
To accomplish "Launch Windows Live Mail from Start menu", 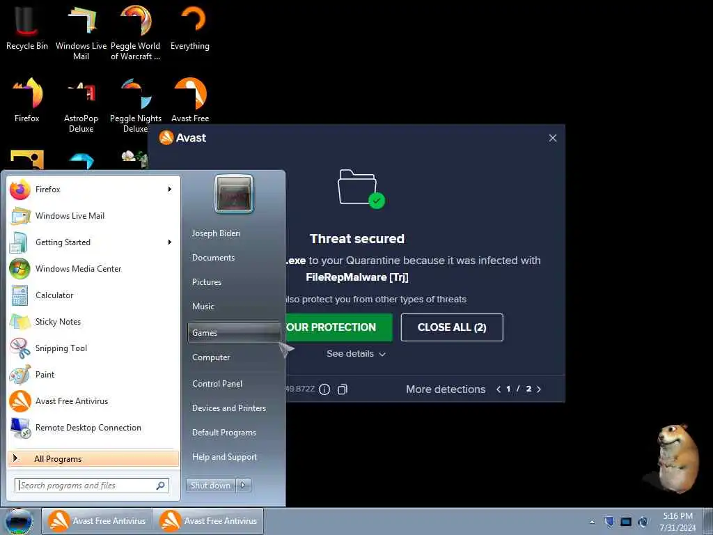I will [x=94, y=216].
